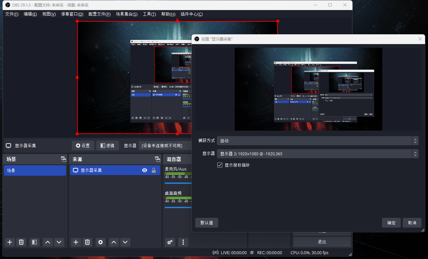Click CPU and fps status text
428x259 pixels.
(309, 253)
